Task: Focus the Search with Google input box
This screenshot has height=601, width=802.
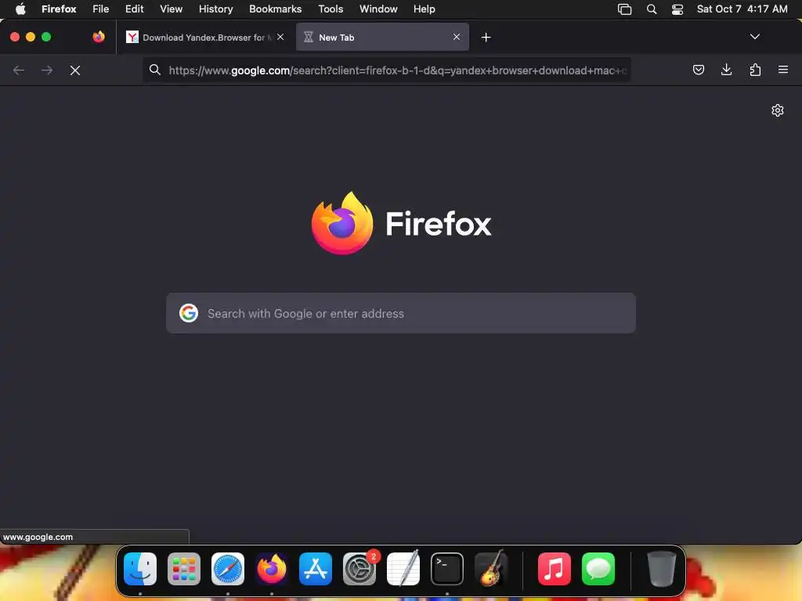Action: pos(401,313)
